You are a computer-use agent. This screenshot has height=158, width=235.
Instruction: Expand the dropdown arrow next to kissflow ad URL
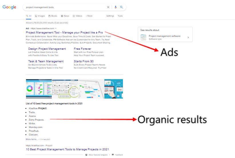pyautogui.click(x=56, y=28)
